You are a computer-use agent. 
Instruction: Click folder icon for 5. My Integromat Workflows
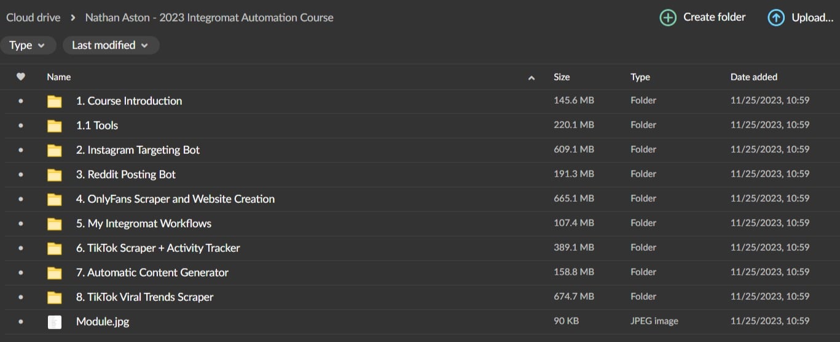(55, 224)
